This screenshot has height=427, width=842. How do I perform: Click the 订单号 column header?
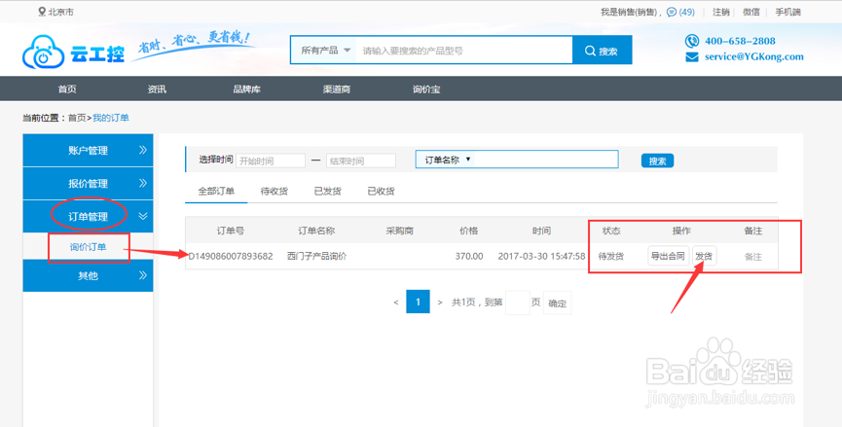click(x=231, y=231)
